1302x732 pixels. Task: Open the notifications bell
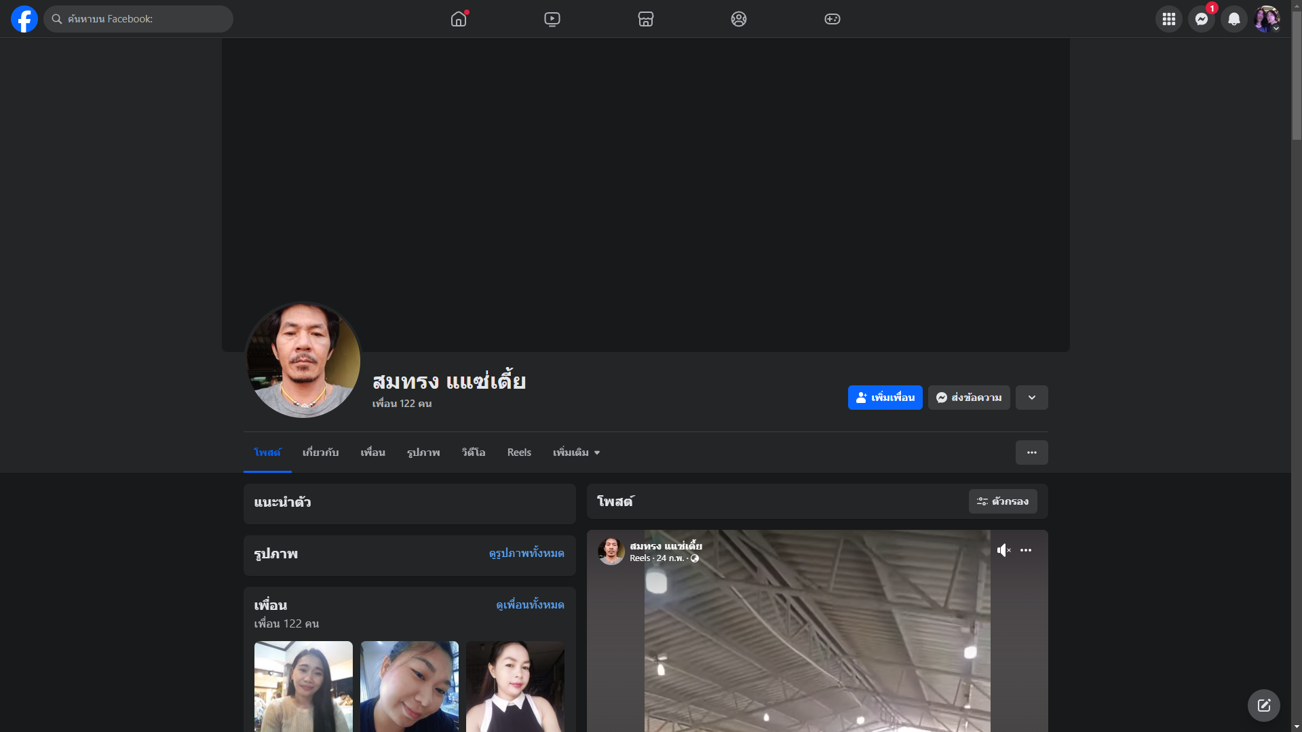(x=1234, y=19)
